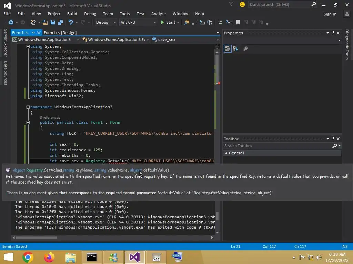Undo the last action via the toolbar icon
The width and height of the screenshot is (353, 264).
(x=71, y=22)
